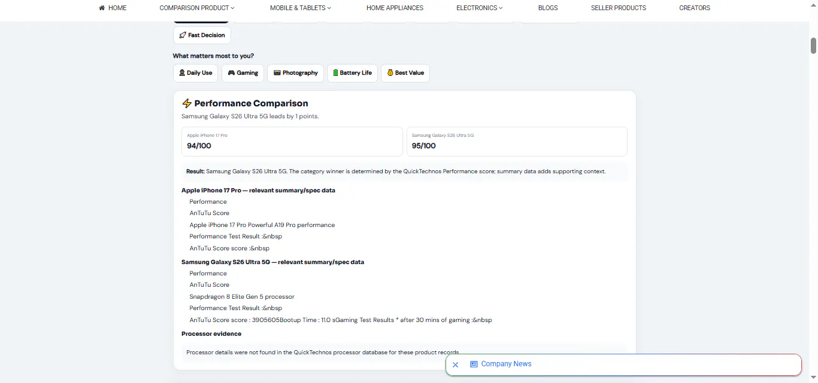The image size is (818, 383).
Task: Click the "Performance Comparison" heading text
Action: [x=252, y=103]
